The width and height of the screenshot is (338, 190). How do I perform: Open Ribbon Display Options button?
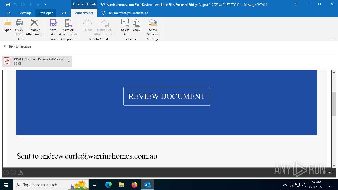[x=295, y=4]
